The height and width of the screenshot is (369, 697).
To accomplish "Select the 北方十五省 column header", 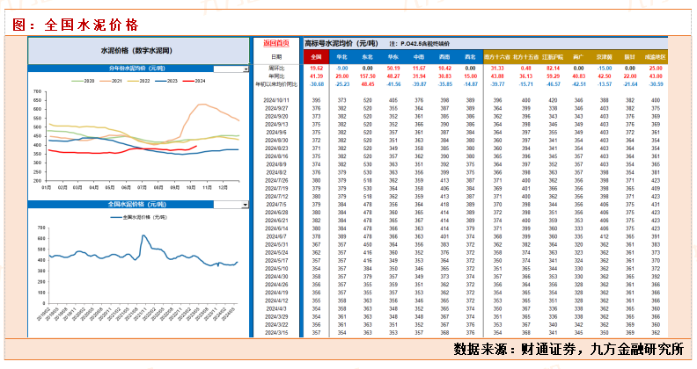I will point(525,57).
